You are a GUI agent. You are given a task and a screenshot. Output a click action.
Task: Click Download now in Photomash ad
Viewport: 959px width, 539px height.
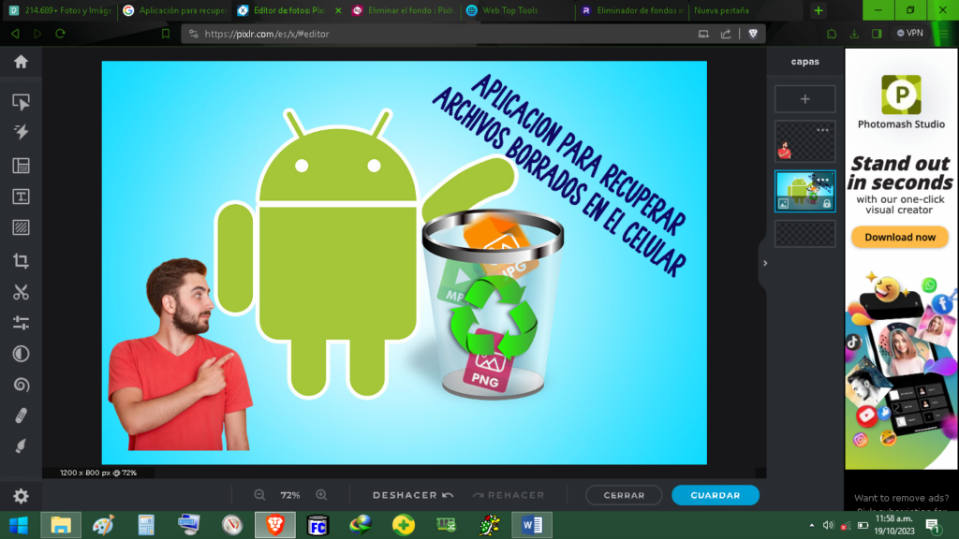point(900,237)
